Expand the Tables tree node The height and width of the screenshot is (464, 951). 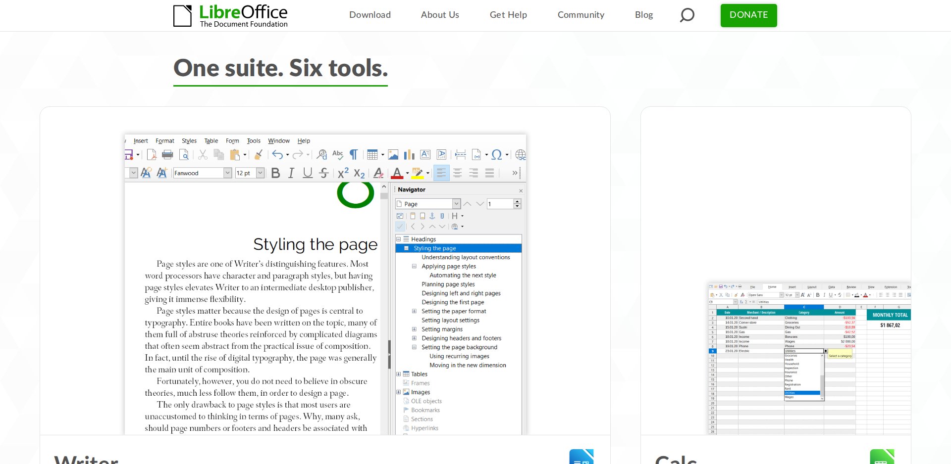point(398,374)
